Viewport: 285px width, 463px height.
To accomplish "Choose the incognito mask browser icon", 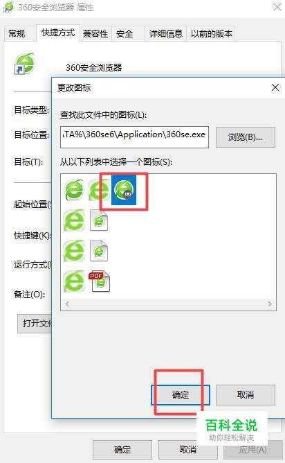I will [124, 190].
